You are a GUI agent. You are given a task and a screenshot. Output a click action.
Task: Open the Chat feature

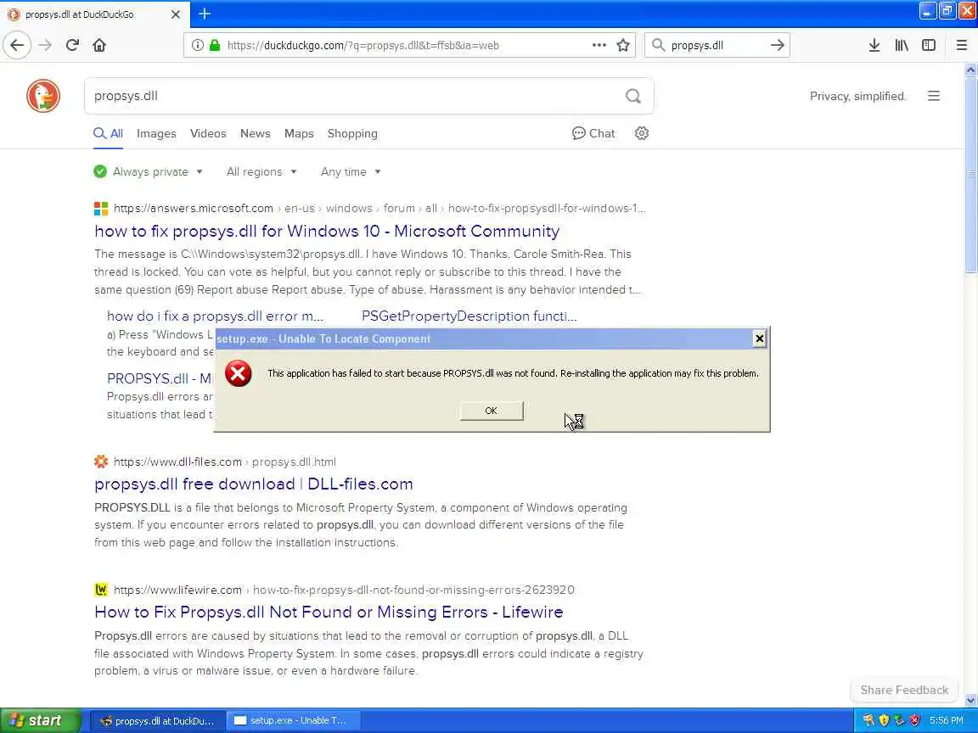click(593, 133)
